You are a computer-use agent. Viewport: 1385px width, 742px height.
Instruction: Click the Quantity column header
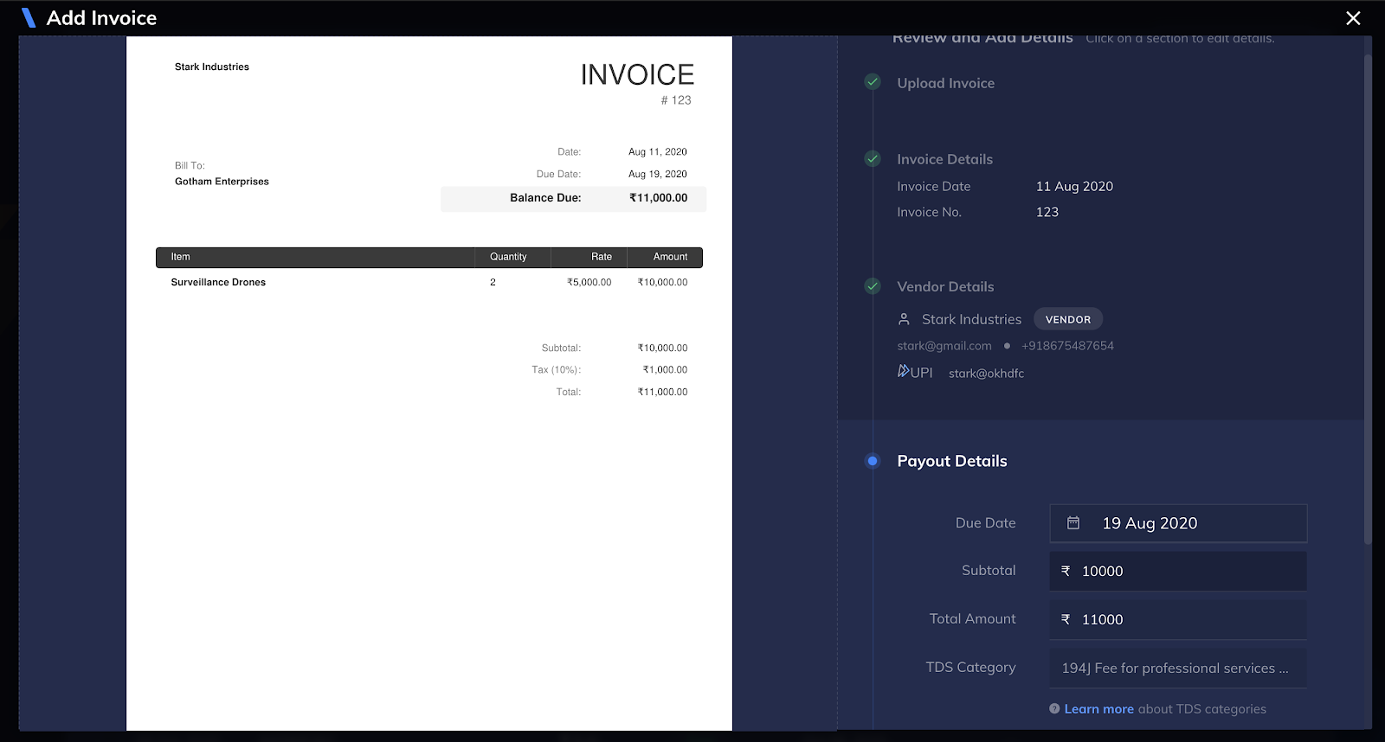tap(508, 257)
